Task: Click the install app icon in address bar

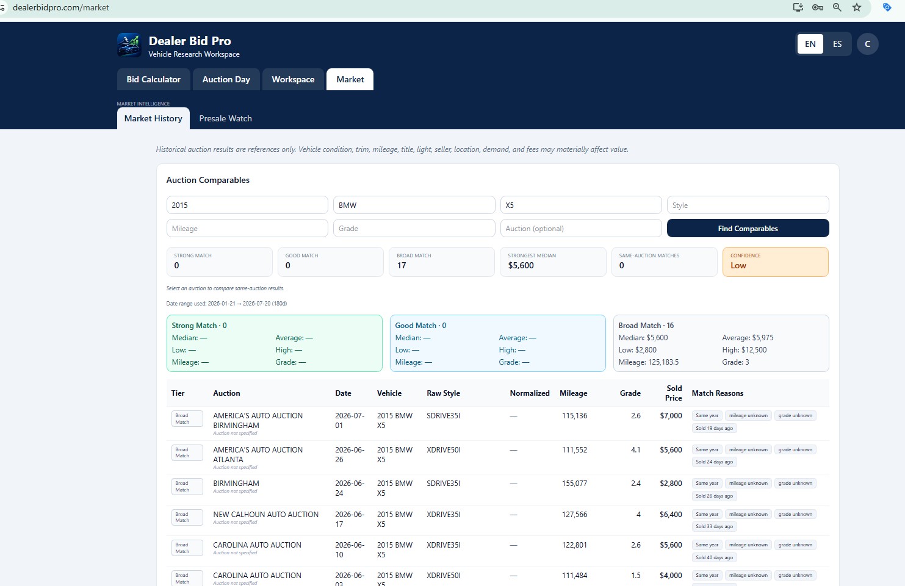Action: point(798,7)
